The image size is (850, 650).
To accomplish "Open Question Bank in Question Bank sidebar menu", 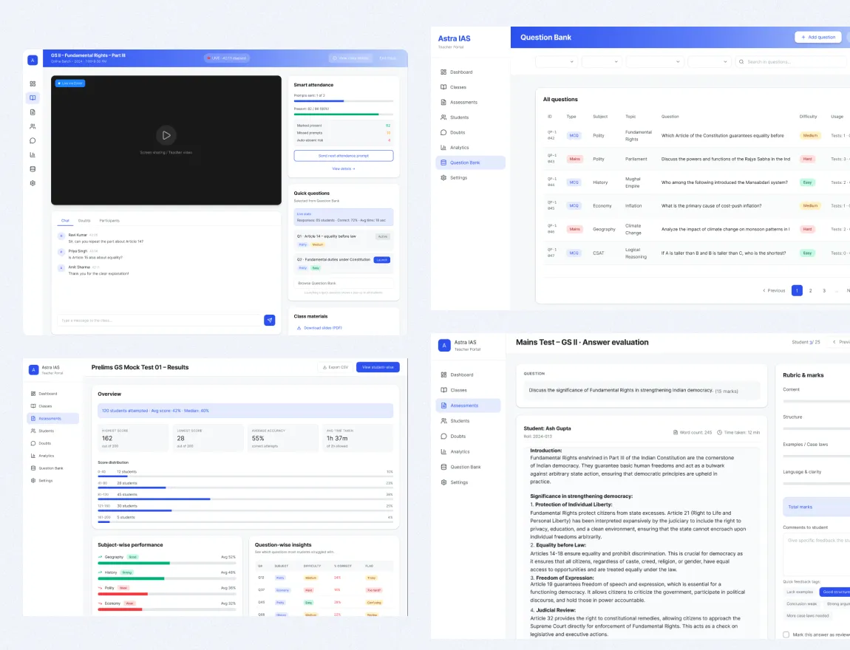I will (x=471, y=162).
